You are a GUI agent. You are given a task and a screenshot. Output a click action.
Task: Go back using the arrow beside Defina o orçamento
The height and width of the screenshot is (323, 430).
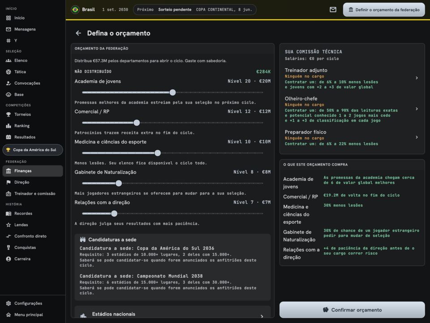[x=78, y=33]
